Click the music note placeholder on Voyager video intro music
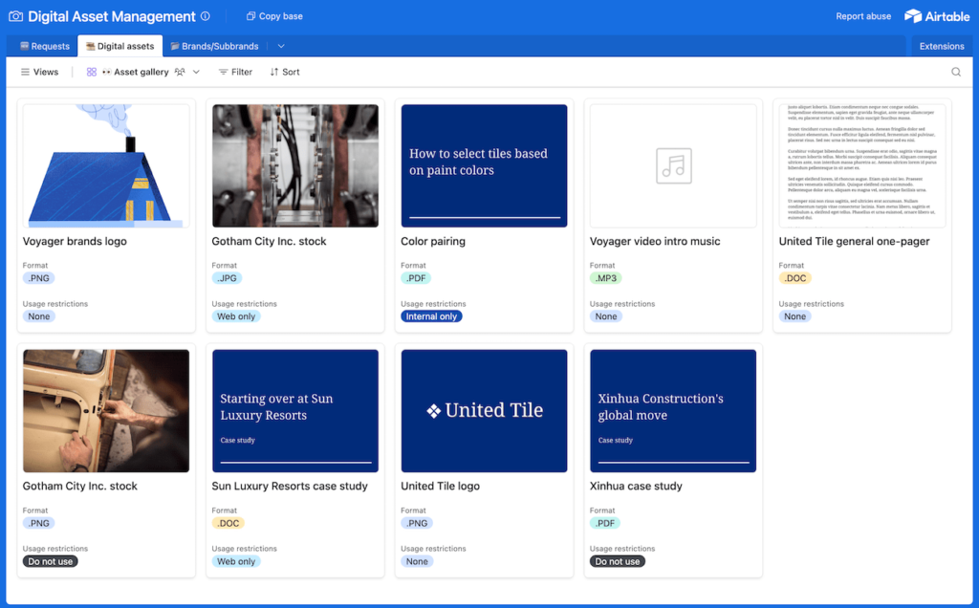979x608 pixels. 672,165
